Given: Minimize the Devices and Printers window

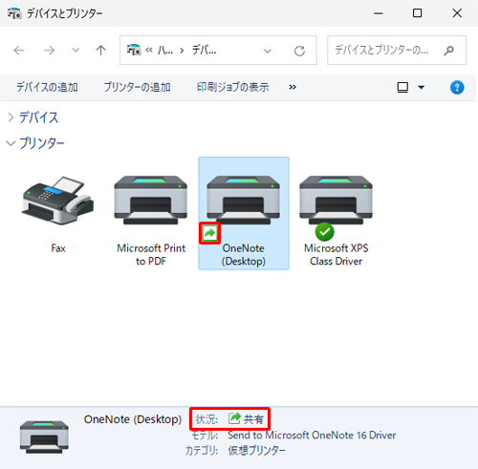Looking at the screenshot, I should click(379, 13).
